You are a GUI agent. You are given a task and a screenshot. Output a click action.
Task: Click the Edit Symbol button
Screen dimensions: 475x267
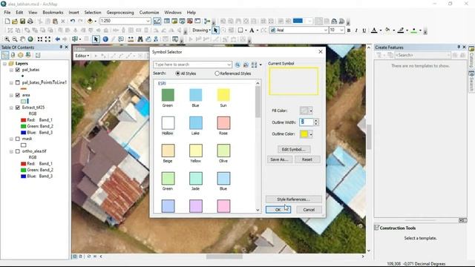click(294, 150)
